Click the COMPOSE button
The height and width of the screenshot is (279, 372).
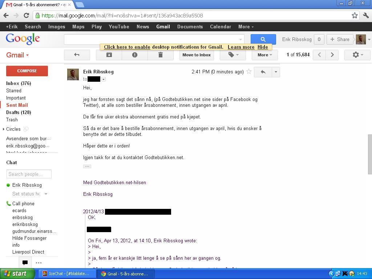[x=27, y=71]
